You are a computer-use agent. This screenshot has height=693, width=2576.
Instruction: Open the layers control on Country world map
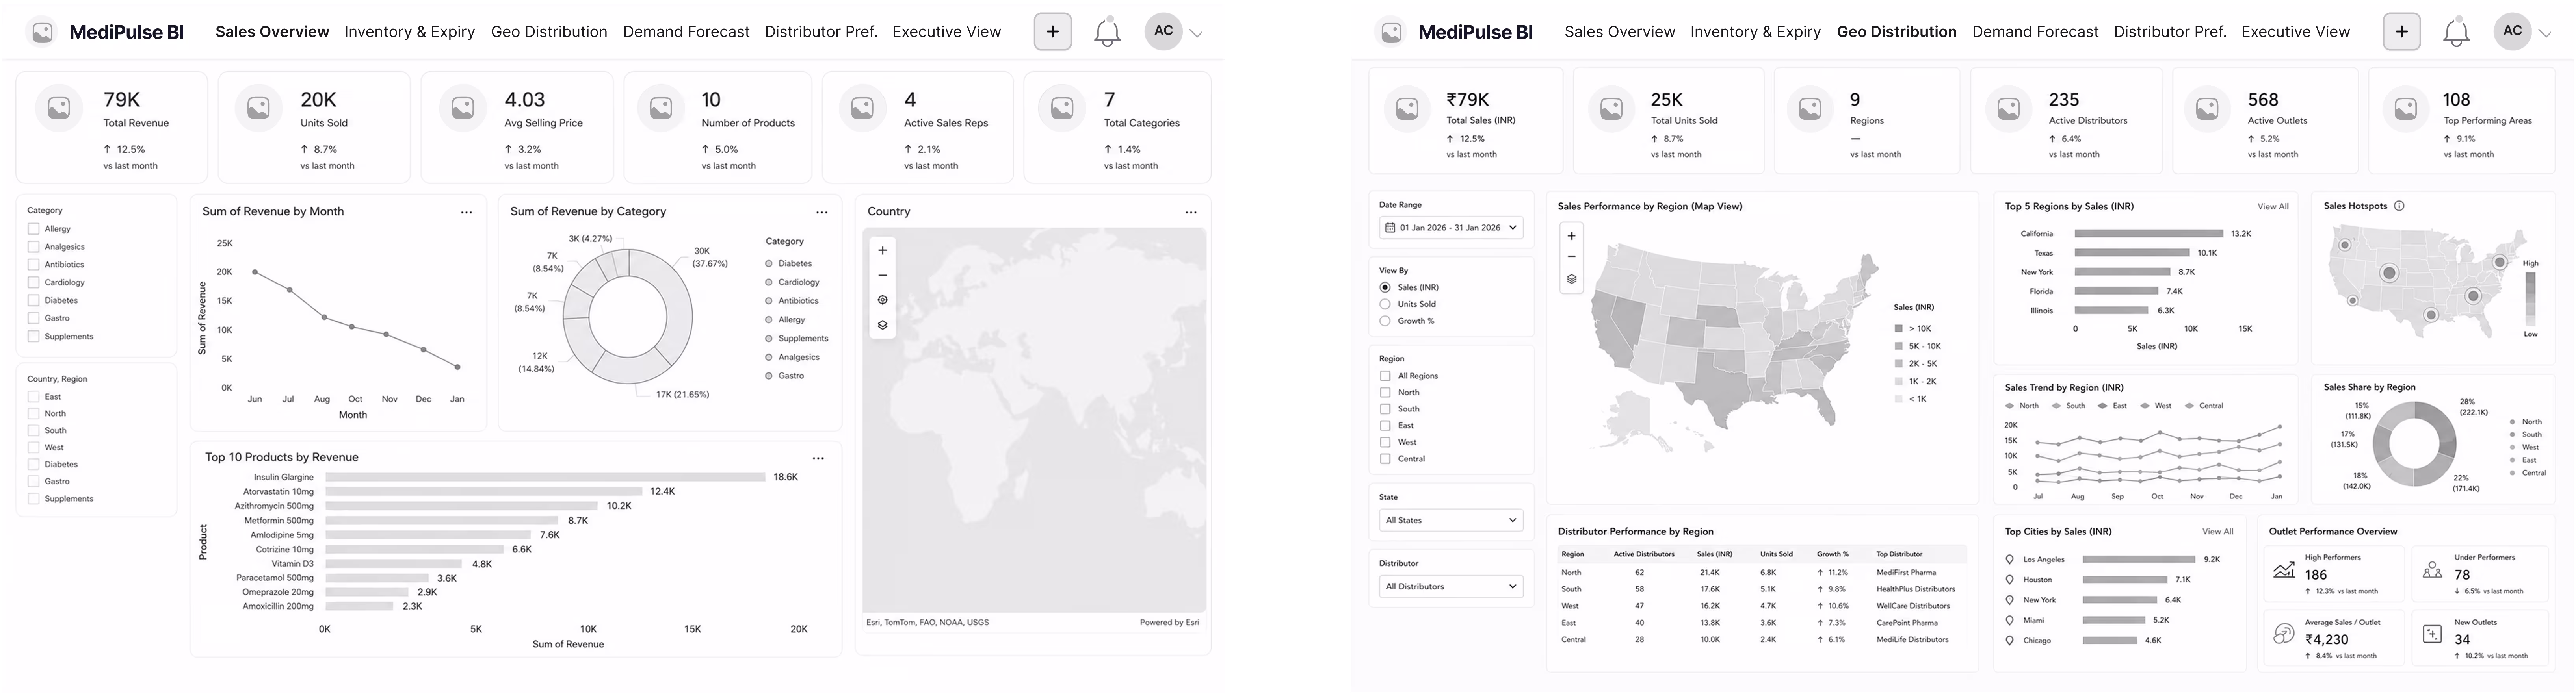tap(882, 325)
